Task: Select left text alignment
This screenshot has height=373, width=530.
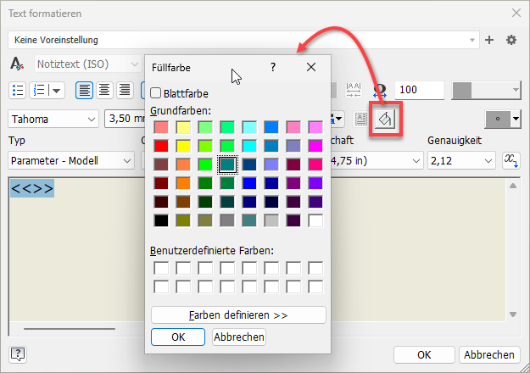Action: pos(85,90)
